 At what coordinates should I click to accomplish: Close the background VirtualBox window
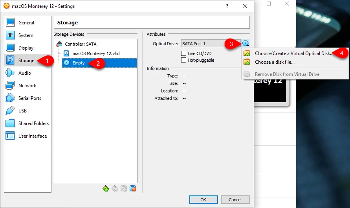tap(287, 4)
